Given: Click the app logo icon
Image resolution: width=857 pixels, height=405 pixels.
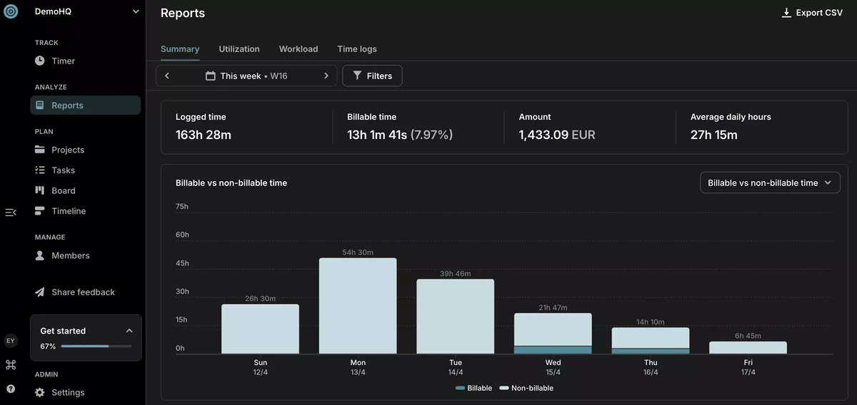Looking at the screenshot, I should [x=10, y=12].
